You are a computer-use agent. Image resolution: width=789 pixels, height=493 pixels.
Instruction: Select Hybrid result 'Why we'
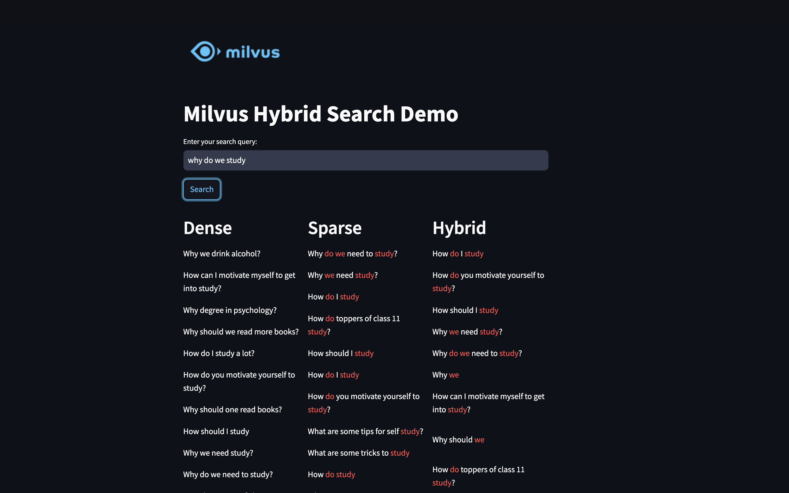pos(446,375)
